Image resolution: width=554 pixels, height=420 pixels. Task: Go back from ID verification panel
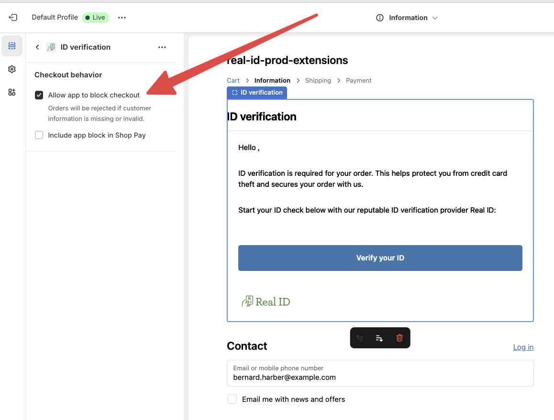tap(37, 47)
